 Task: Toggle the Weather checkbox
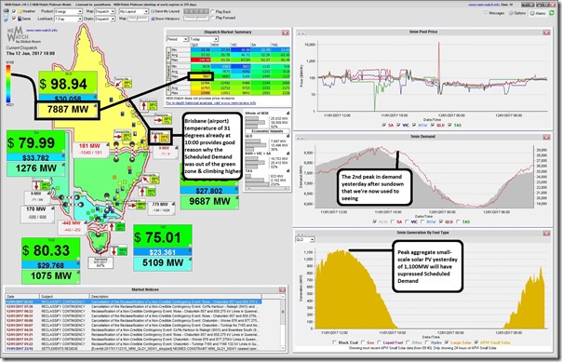pyautogui.click(x=14, y=11)
